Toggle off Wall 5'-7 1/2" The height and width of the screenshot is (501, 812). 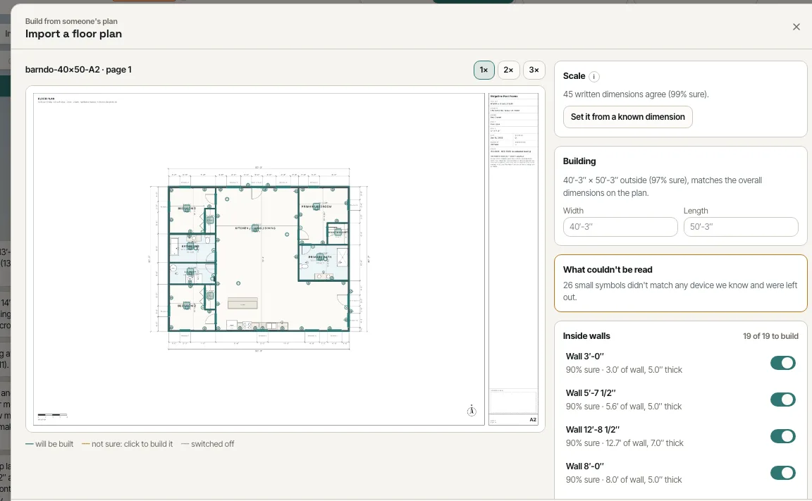tap(782, 400)
